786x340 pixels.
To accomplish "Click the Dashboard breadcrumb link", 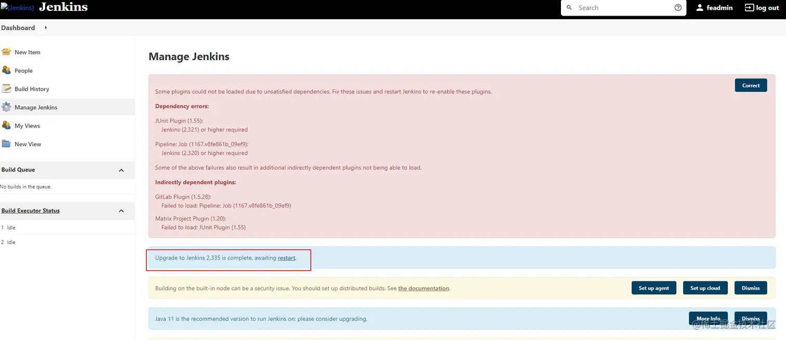I will [x=18, y=28].
